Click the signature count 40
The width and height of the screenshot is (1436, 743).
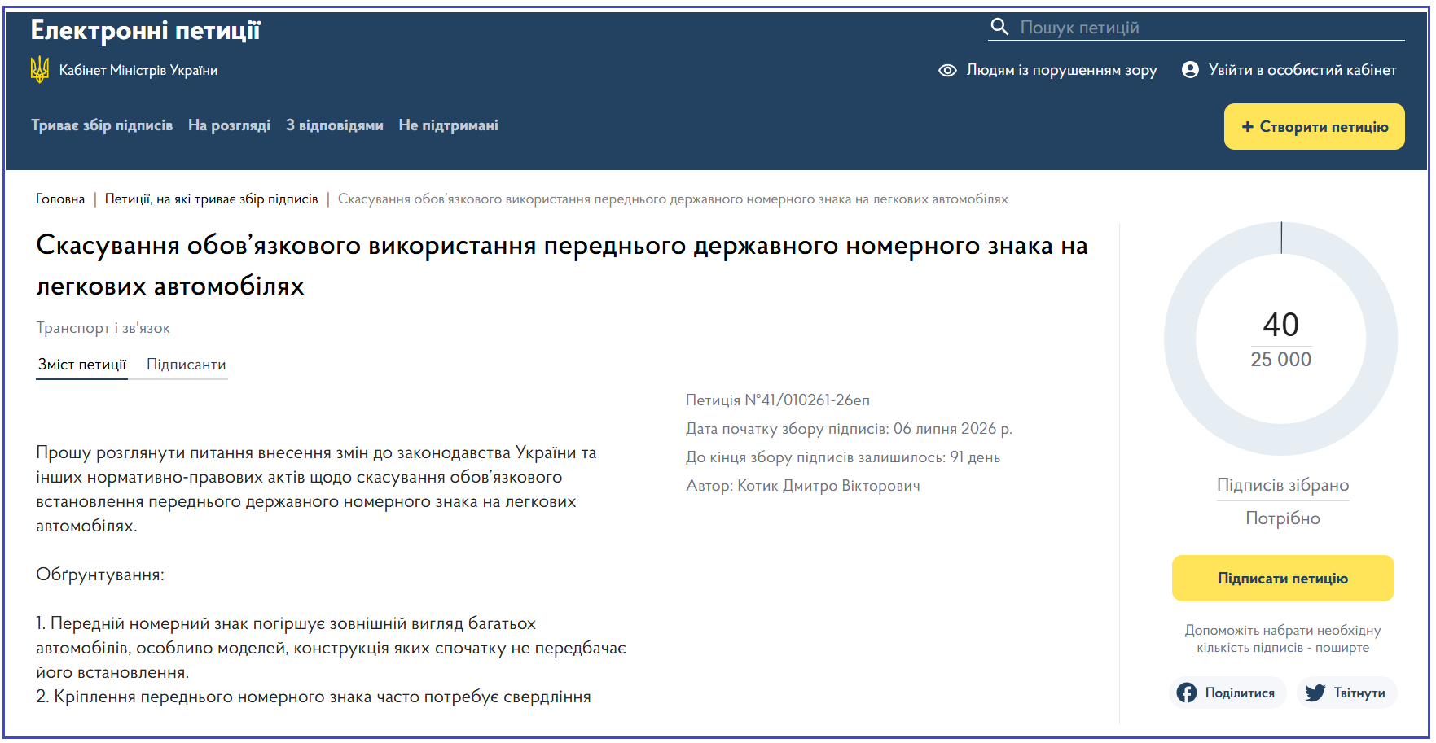point(1281,325)
